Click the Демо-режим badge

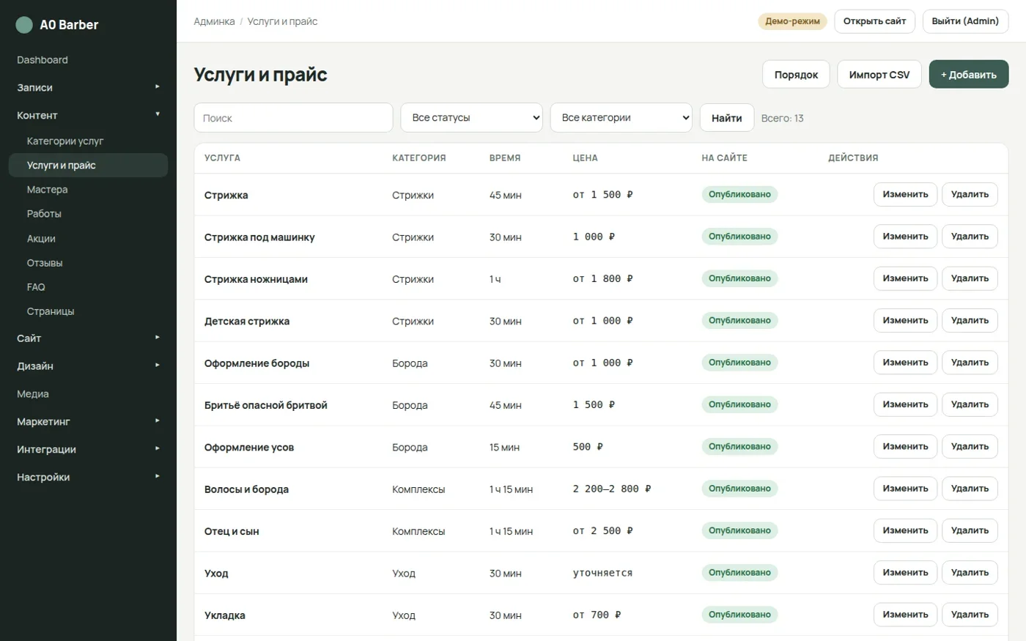point(792,21)
